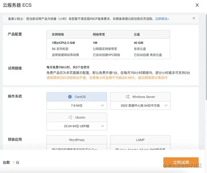Screen dimensions: 207x173
Task: Click the 产品配置 section label
Action: click(15, 34)
